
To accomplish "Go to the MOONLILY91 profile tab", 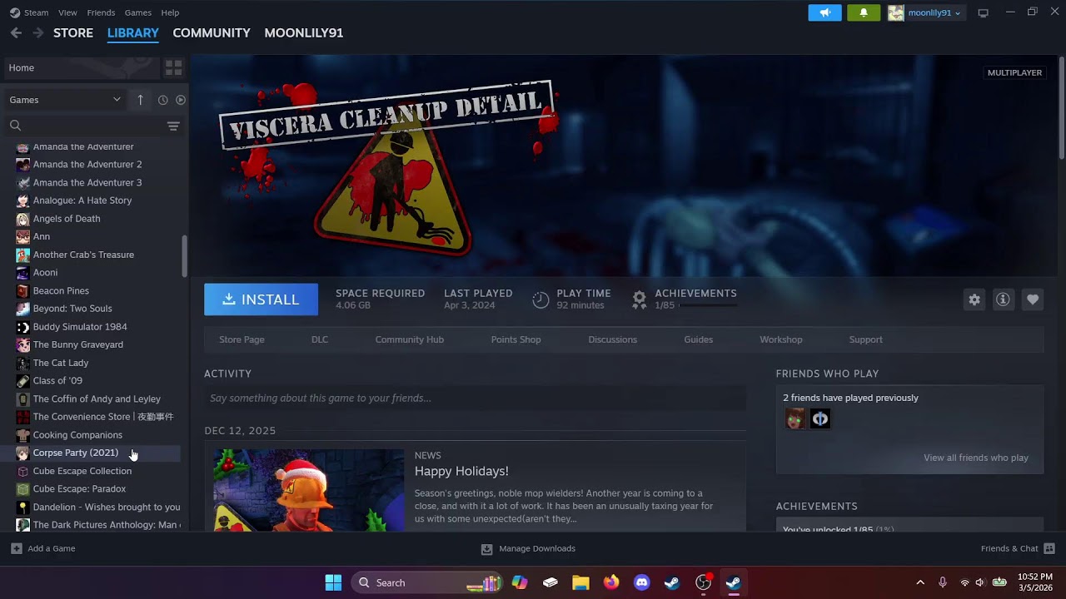I will (304, 32).
